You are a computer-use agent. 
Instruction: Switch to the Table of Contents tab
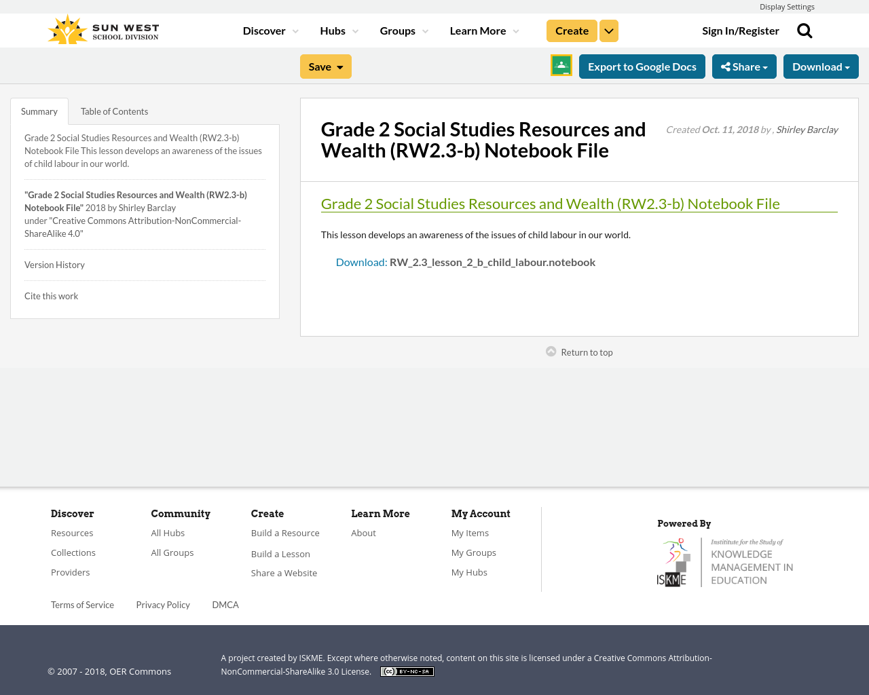pos(114,110)
